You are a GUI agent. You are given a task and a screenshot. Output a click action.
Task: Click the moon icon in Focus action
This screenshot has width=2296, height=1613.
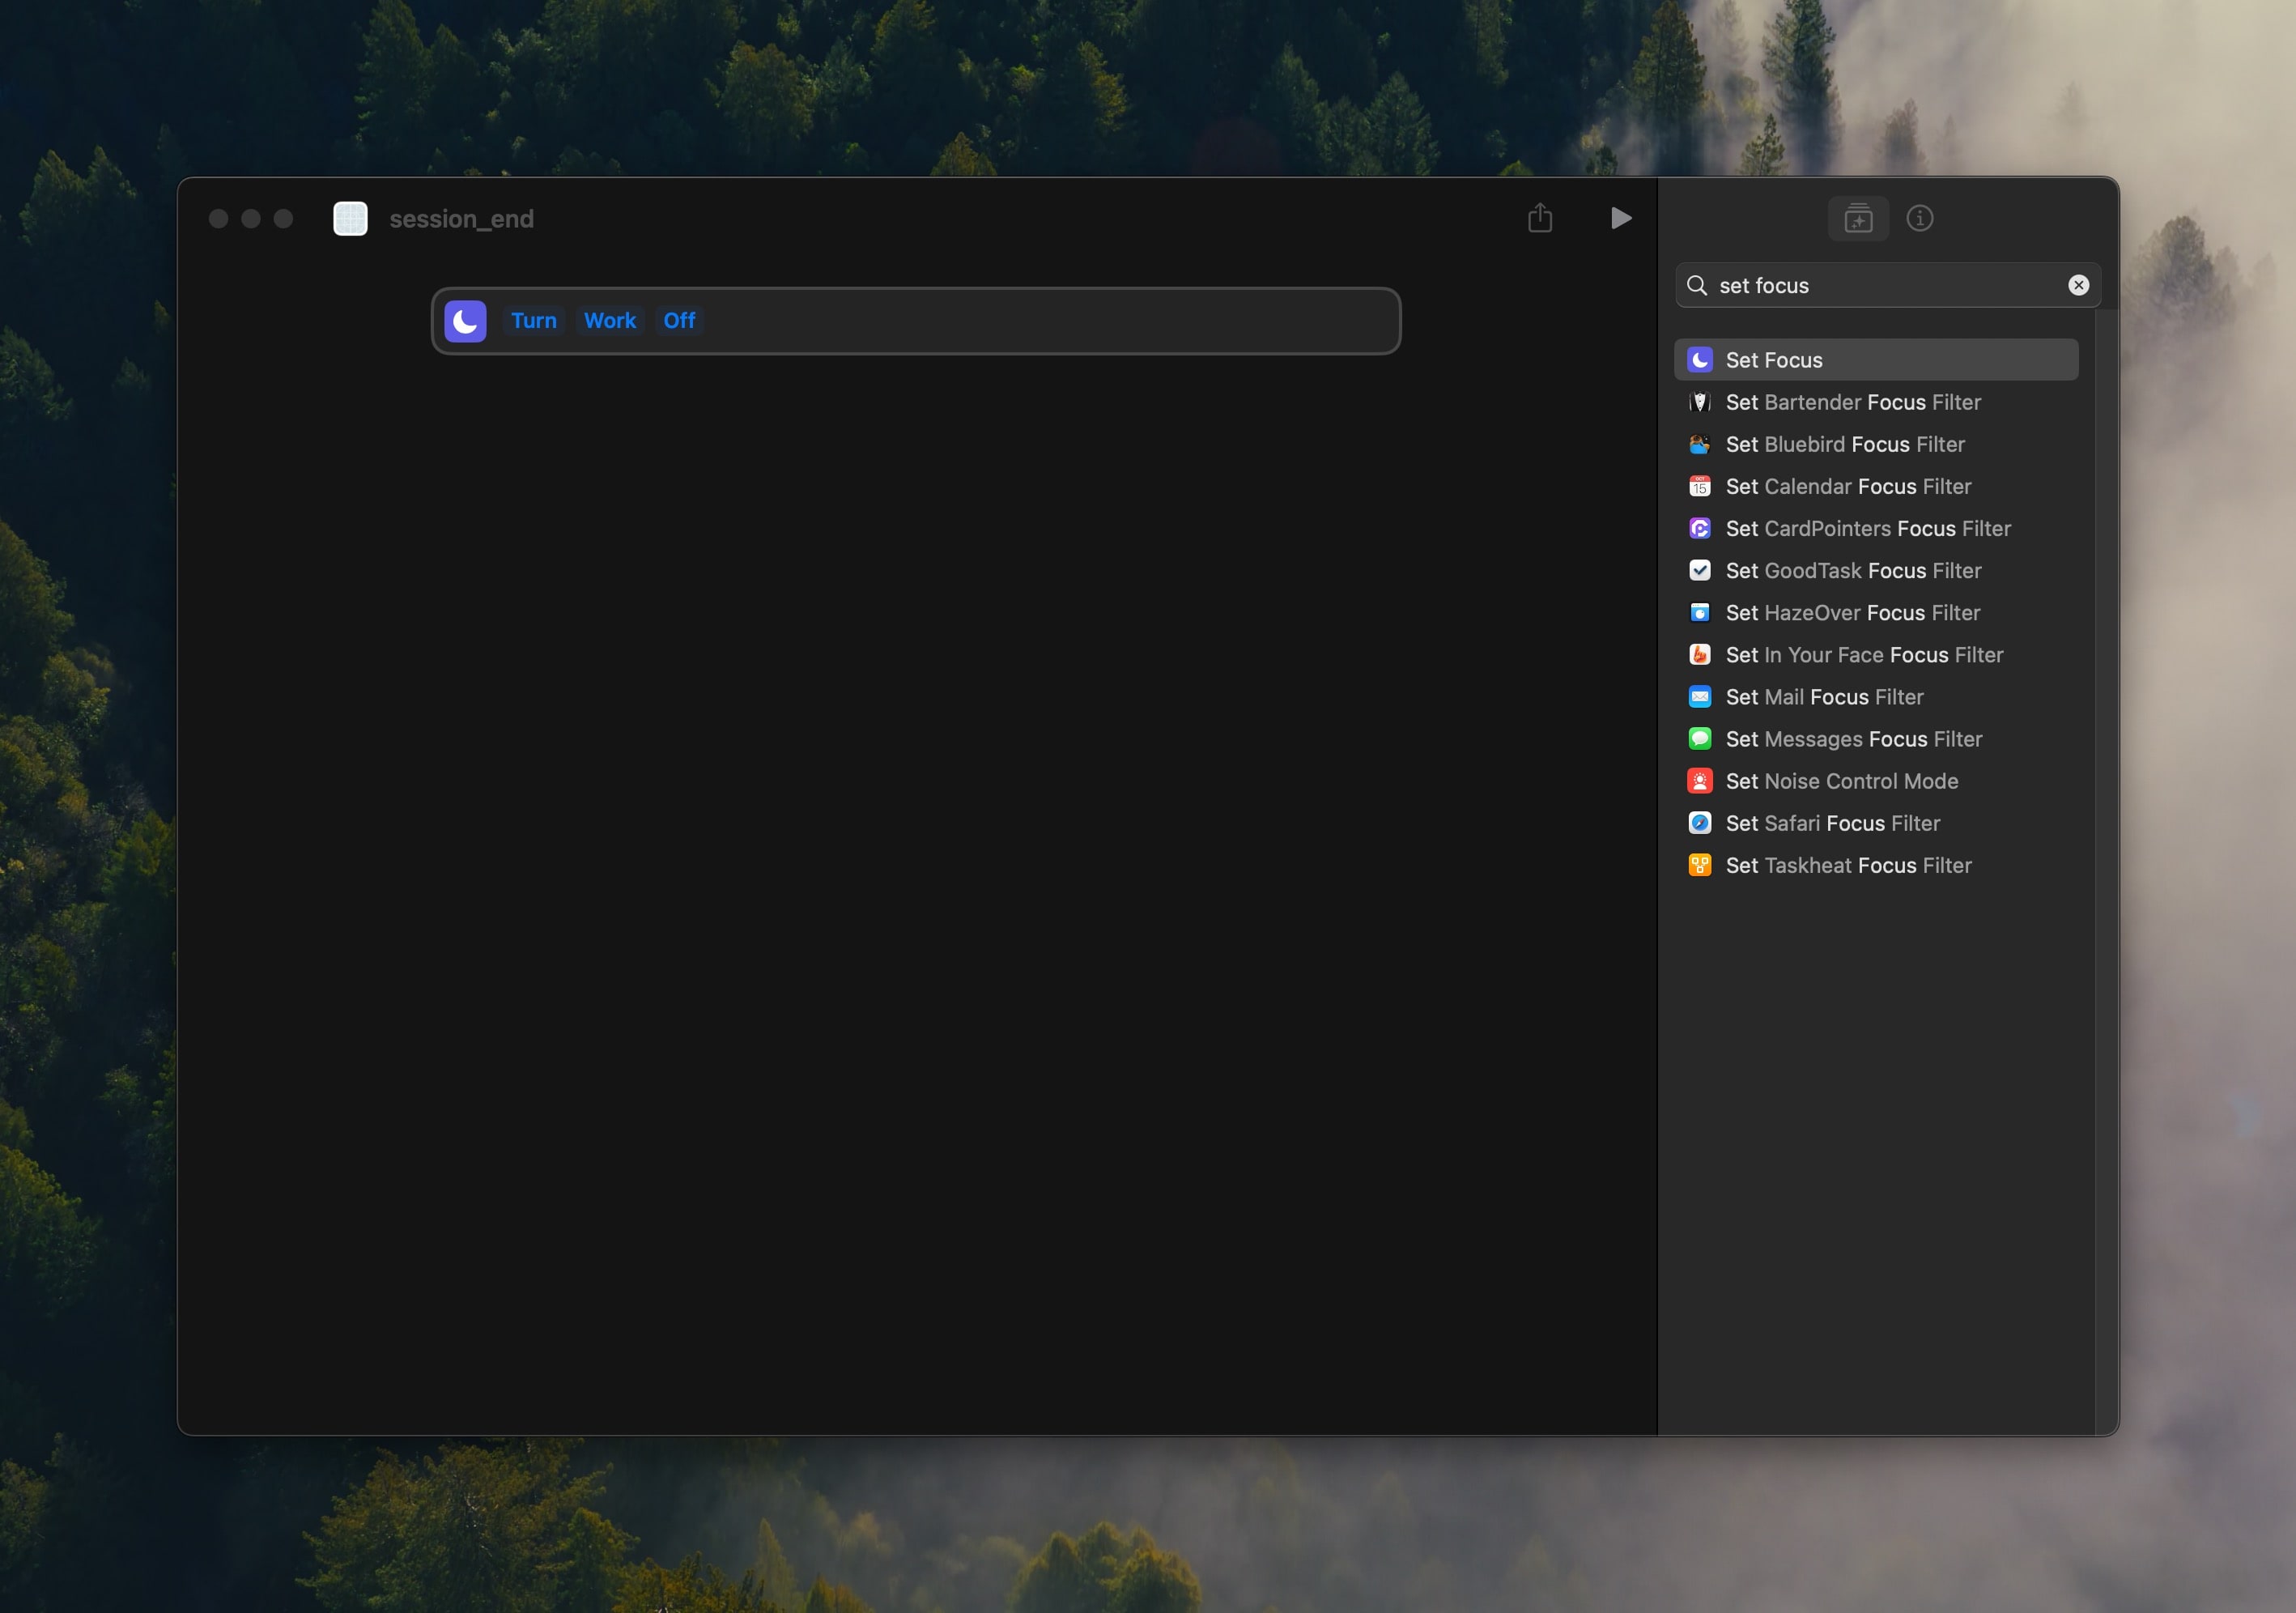(465, 321)
